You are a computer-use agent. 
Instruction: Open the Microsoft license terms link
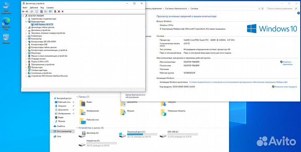click(x=238, y=82)
